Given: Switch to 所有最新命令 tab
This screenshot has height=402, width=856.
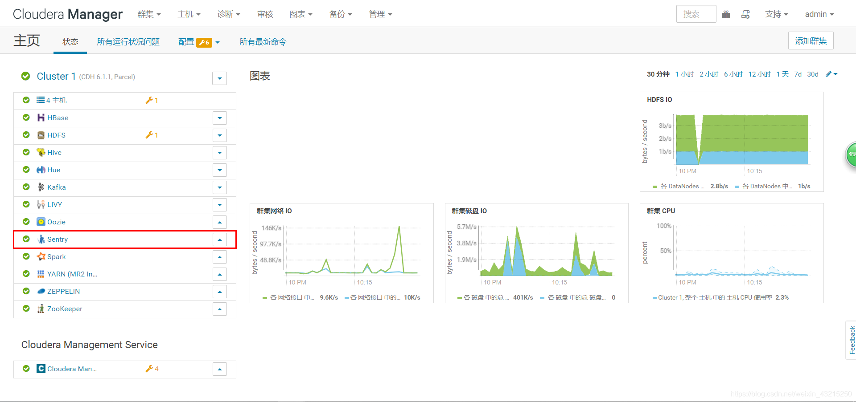Looking at the screenshot, I should point(263,42).
